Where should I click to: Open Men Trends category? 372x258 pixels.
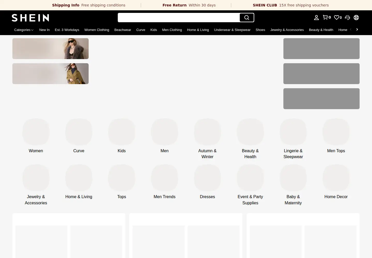[165, 182]
